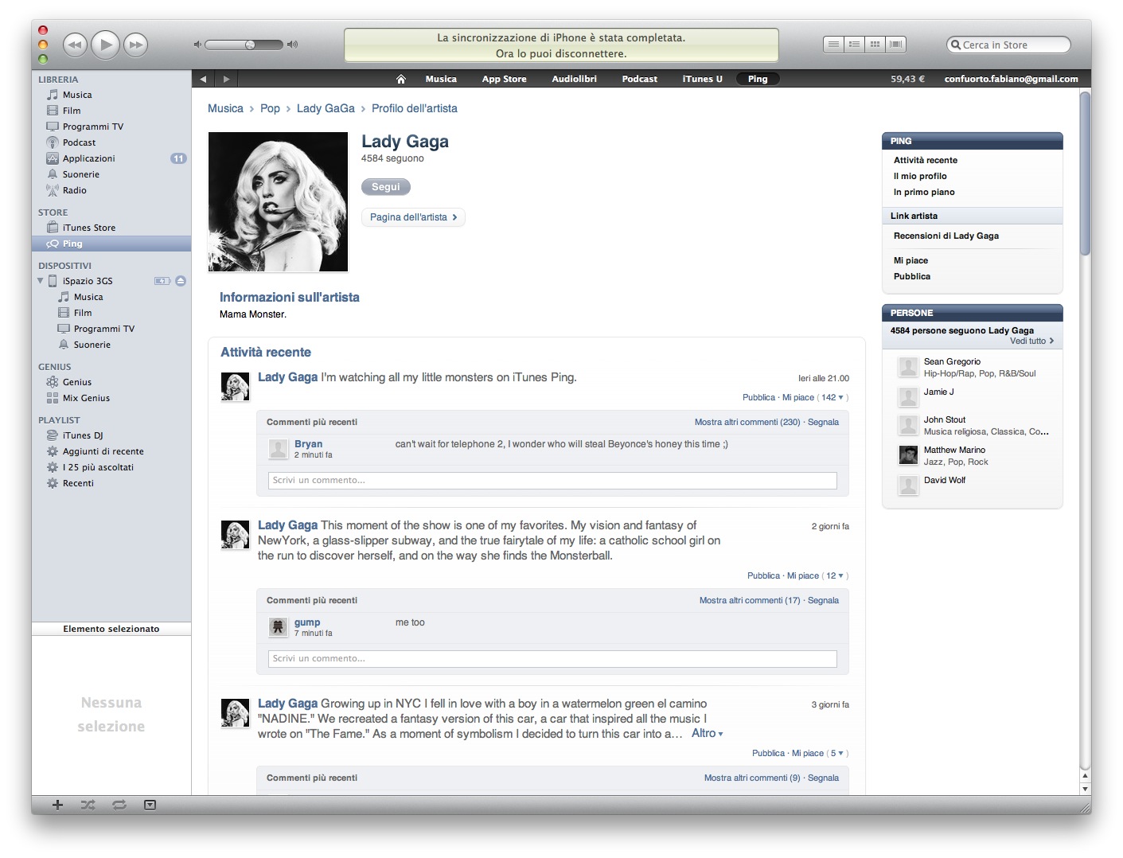Open Pagina dell'artista

click(x=413, y=217)
